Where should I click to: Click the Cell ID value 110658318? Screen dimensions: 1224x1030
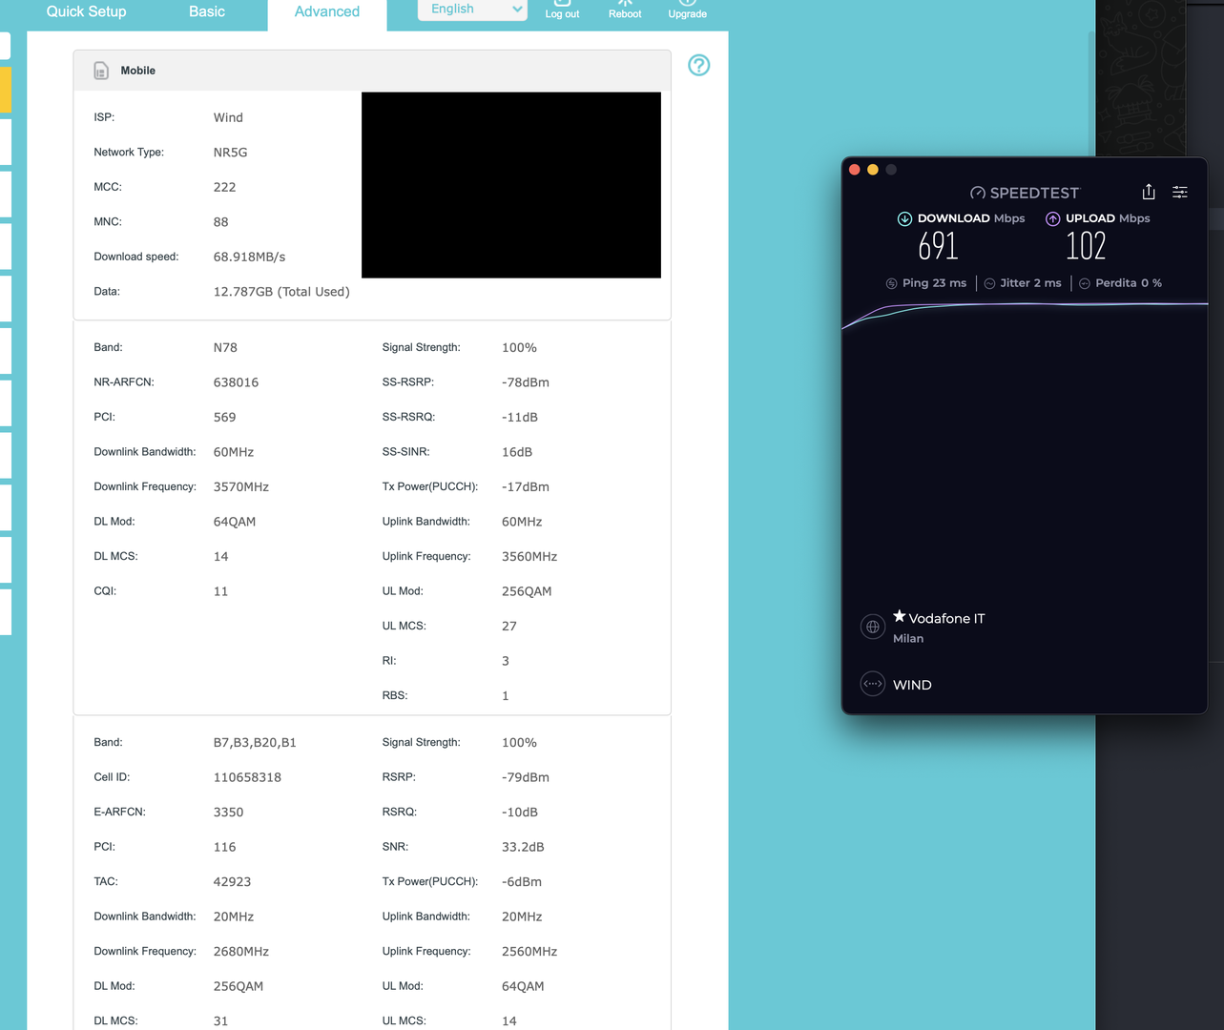click(247, 777)
